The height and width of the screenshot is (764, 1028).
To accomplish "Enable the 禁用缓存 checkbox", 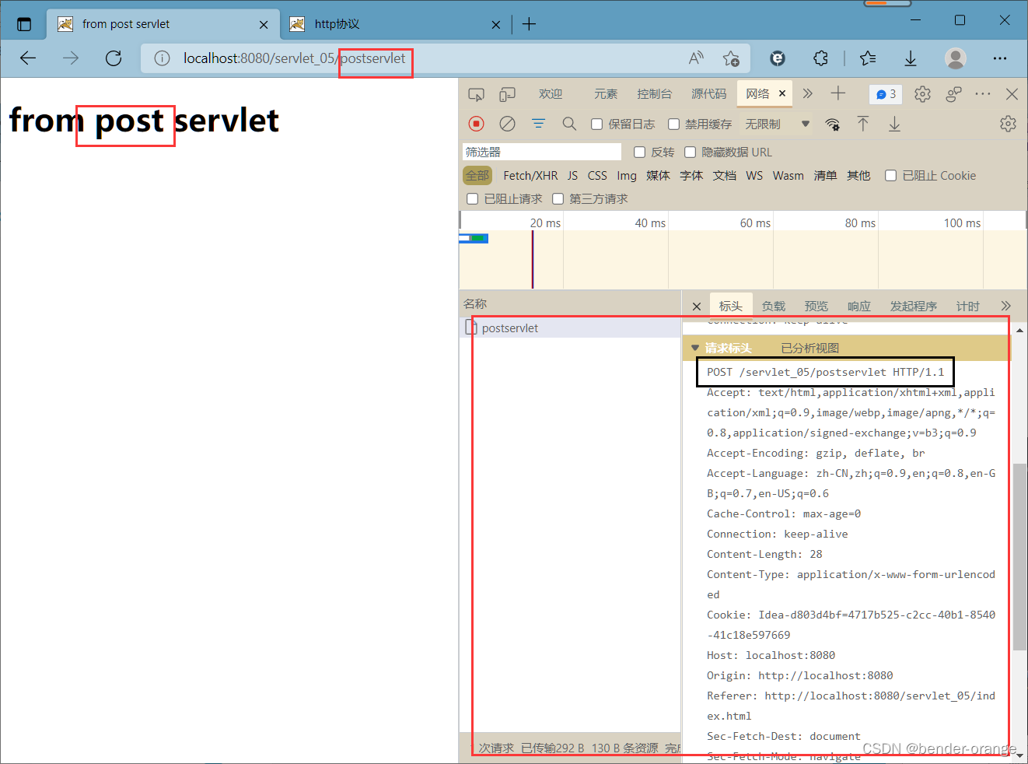I will pos(673,124).
